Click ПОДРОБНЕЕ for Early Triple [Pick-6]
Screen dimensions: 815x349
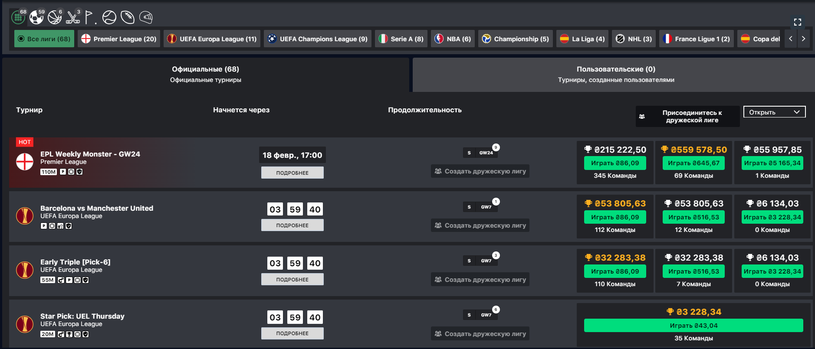292,279
